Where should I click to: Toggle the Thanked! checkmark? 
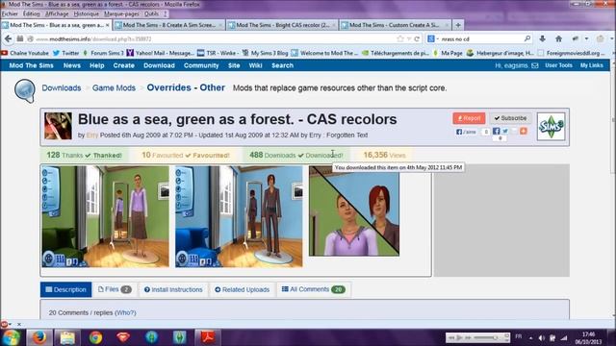(104, 156)
